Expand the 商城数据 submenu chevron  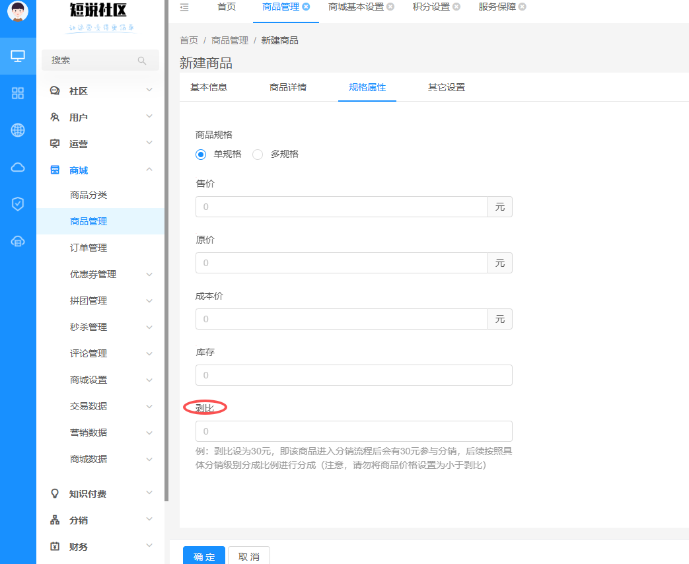149,459
